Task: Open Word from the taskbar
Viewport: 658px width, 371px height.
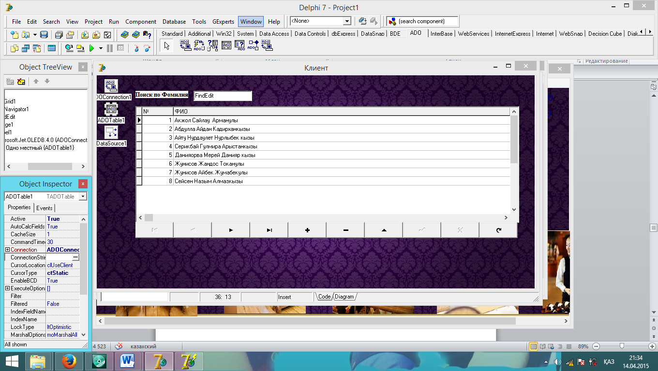Action: coord(128,361)
